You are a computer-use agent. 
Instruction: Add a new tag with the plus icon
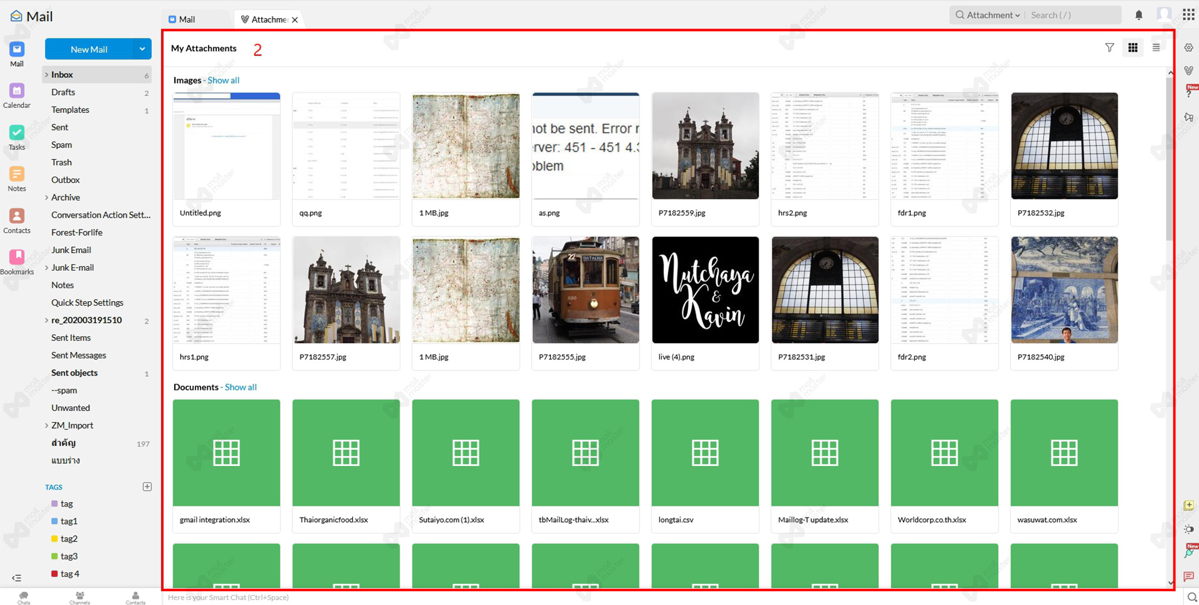pyautogui.click(x=147, y=486)
